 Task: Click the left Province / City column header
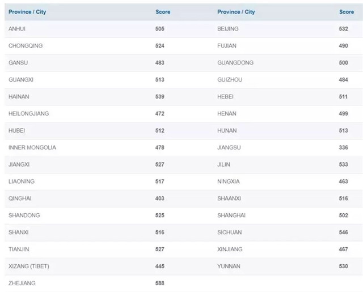[27, 12]
